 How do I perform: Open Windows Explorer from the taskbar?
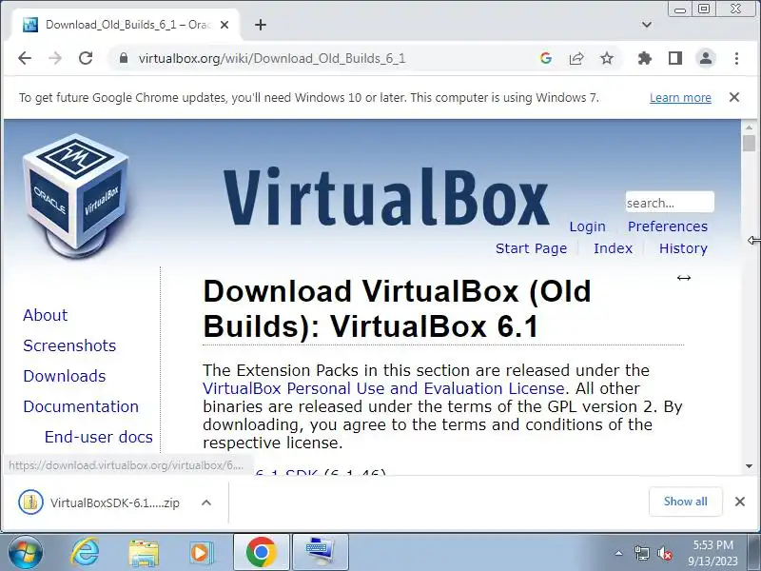[144, 553]
